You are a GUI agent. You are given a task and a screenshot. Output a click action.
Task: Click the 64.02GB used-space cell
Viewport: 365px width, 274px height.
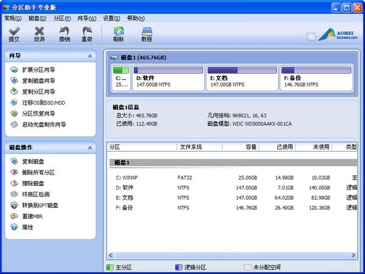[x=284, y=198]
